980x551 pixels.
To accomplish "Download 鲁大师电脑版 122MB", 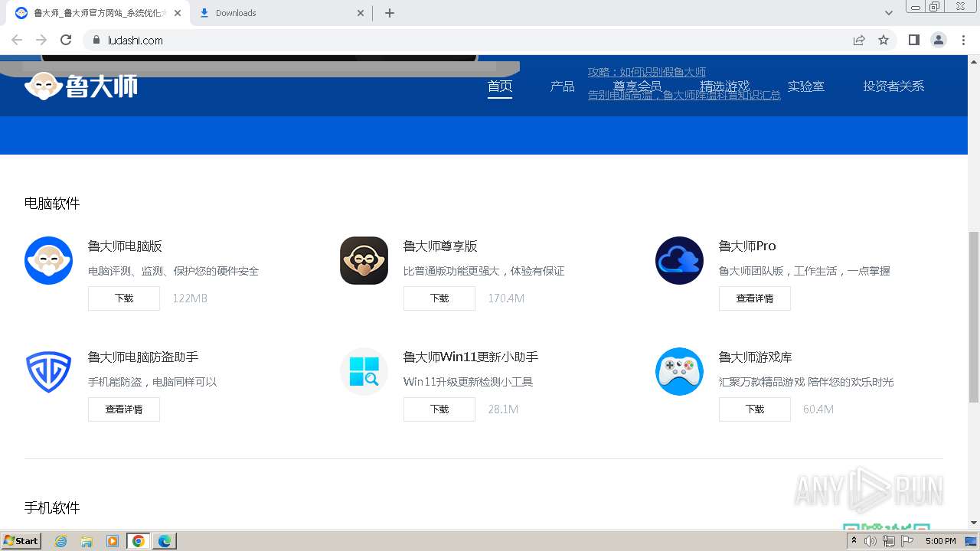I will (124, 298).
